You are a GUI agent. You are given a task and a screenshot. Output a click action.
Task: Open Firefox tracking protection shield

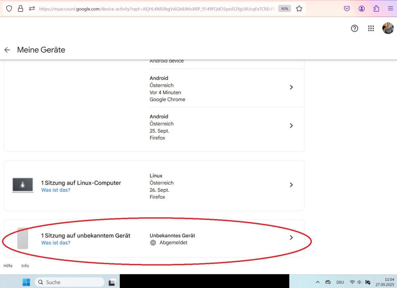click(9, 9)
